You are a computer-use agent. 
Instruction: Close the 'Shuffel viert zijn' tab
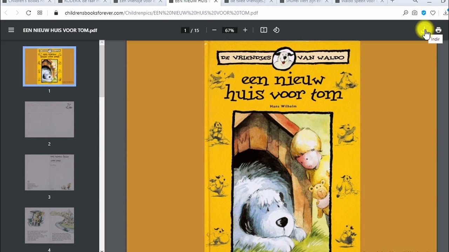point(327,1)
